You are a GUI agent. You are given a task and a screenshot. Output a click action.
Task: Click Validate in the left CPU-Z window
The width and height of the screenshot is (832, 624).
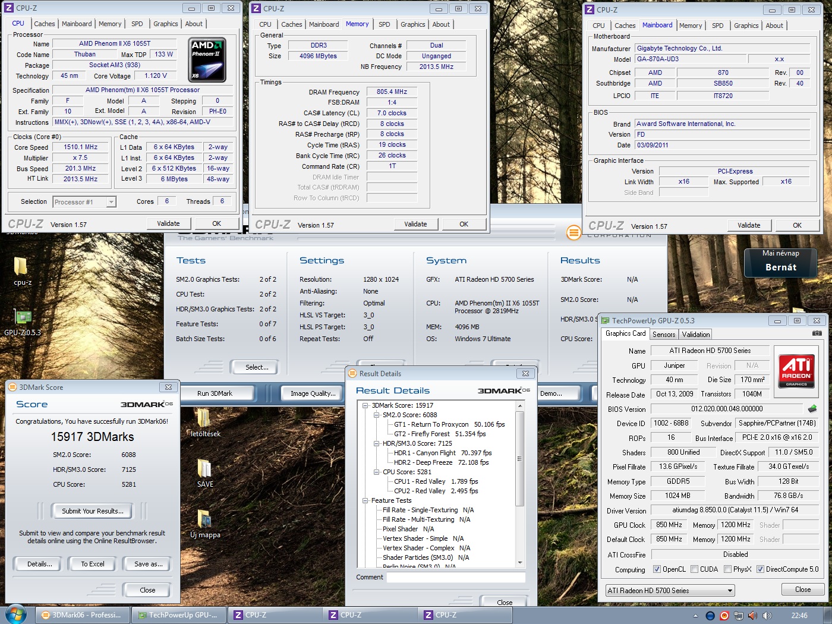pyautogui.click(x=169, y=223)
